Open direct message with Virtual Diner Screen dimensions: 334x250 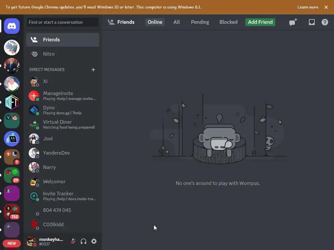click(63, 124)
